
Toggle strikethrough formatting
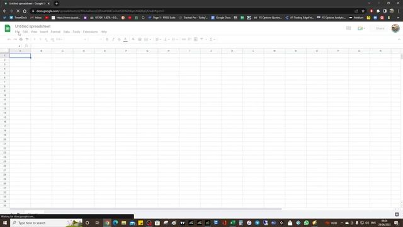(119, 39)
